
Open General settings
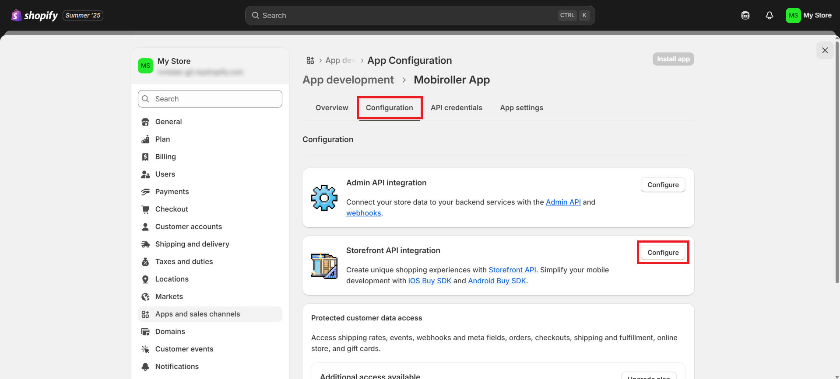click(210, 122)
